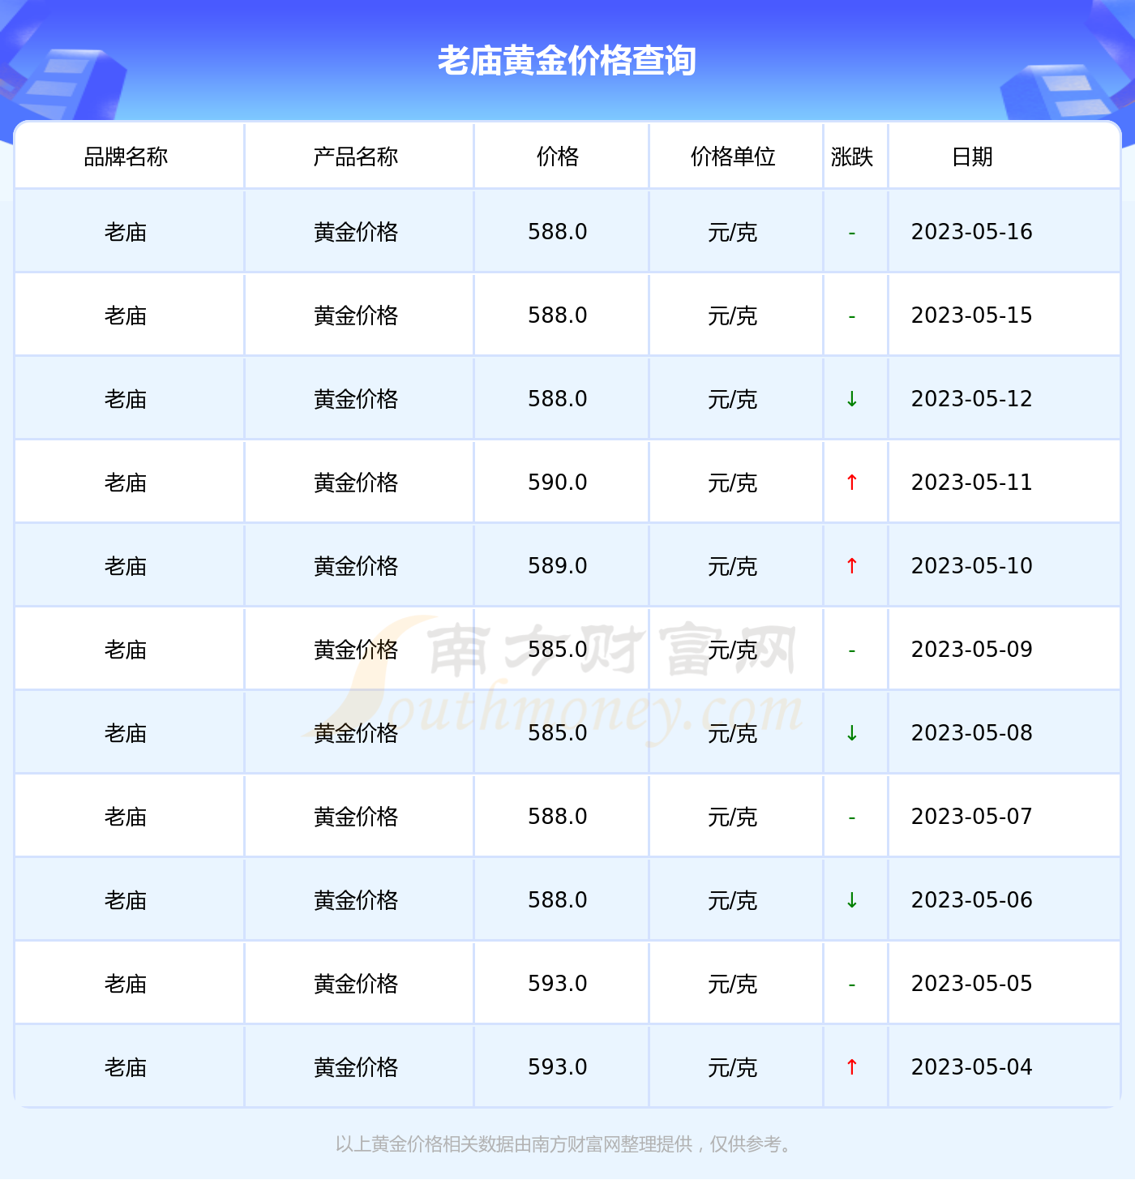Viewport: 1135px width, 1180px height.
Task: Click price 593.0 in the 2023-05-05 row
Action: (x=558, y=984)
